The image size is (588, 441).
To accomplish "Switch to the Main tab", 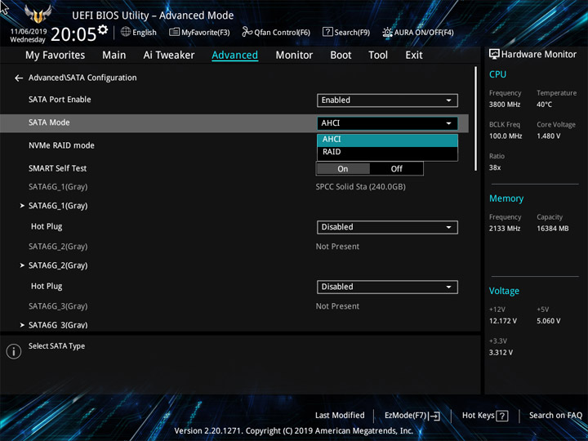I will pyautogui.click(x=114, y=56).
